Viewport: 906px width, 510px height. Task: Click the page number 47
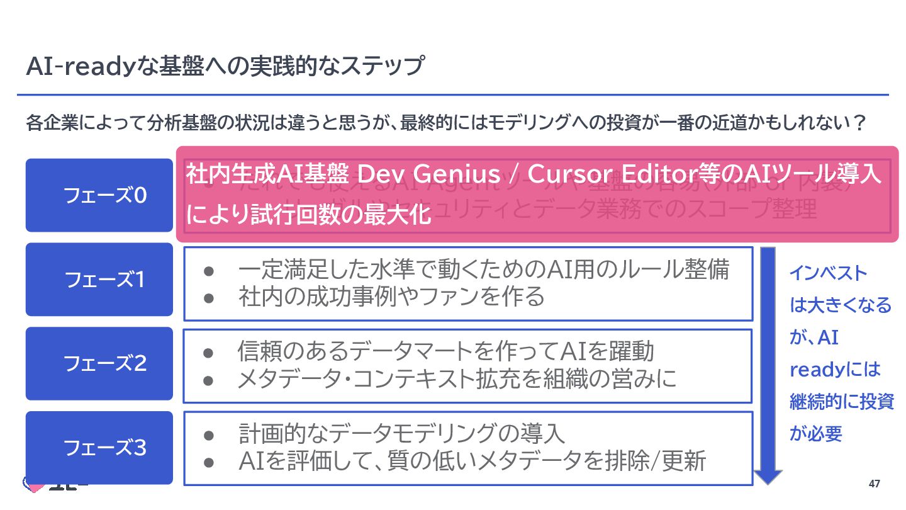(873, 484)
